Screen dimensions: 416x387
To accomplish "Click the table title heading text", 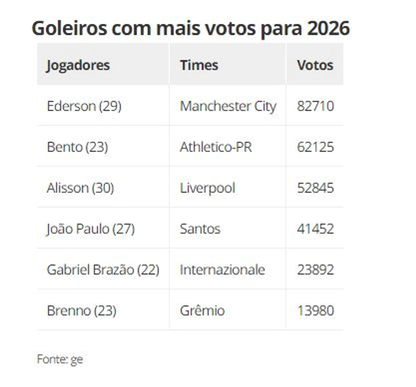I will point(191,28).
